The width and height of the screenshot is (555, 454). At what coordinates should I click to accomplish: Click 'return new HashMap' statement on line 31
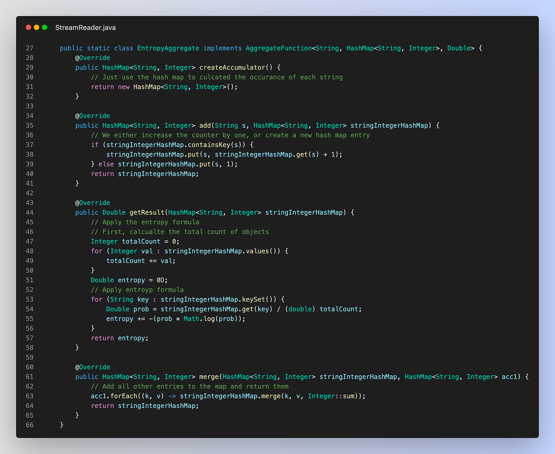point(165,87)
